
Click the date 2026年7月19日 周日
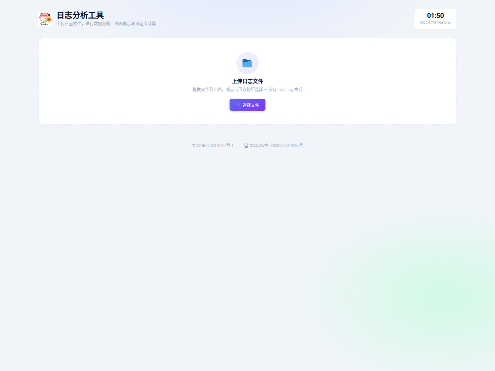[x=435, y=23]
